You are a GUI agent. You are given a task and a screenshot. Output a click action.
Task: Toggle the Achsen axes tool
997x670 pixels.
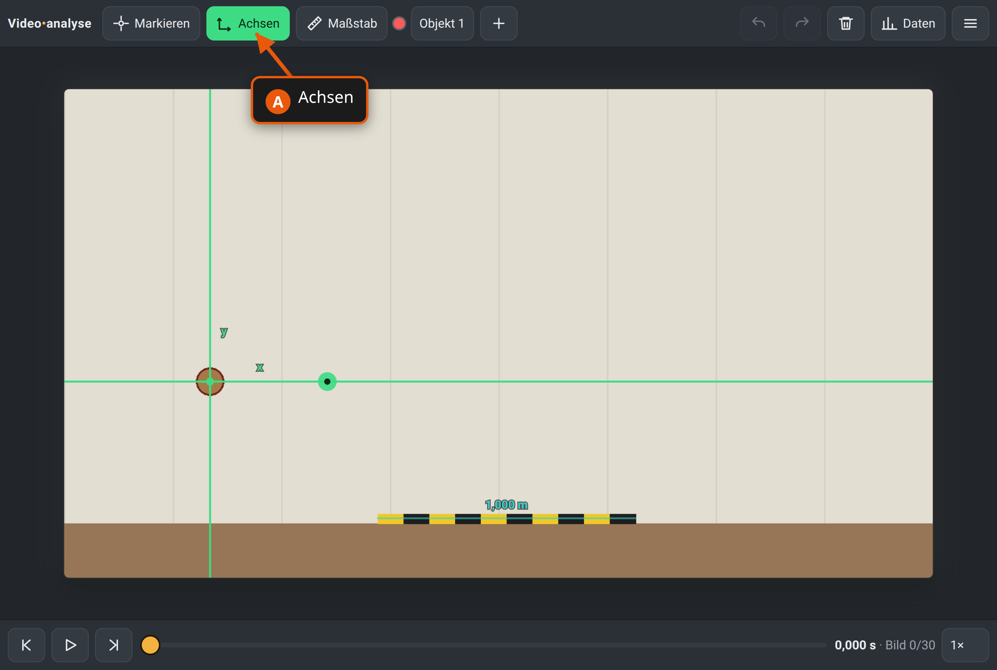coord(248,23)
